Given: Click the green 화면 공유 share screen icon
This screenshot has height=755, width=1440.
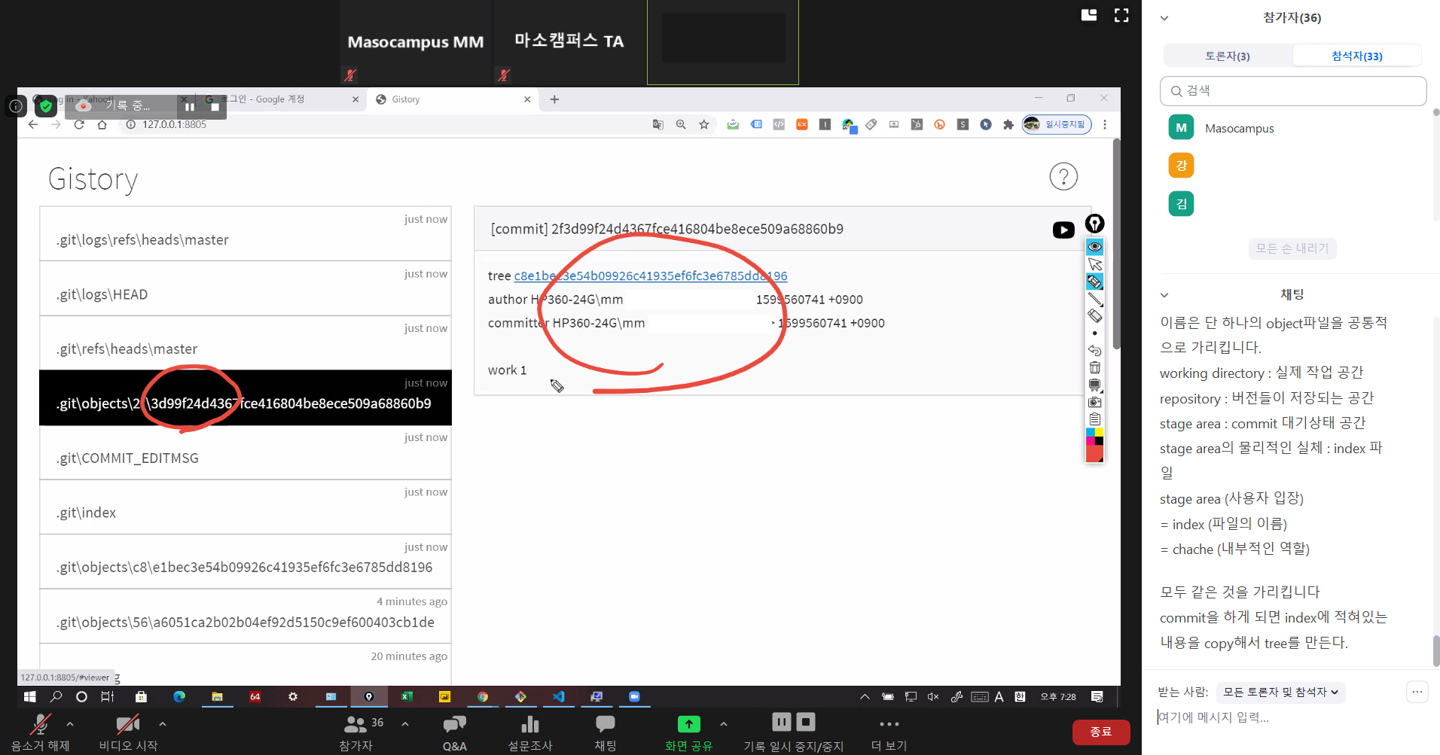Looking at the screenshot, I should point(688,724).
